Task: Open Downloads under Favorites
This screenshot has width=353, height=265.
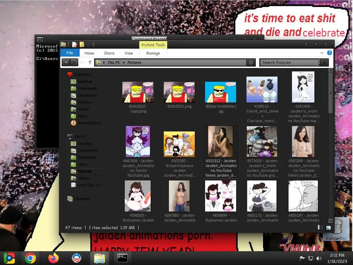Action: pyautogui.click(x=87, y=88)
